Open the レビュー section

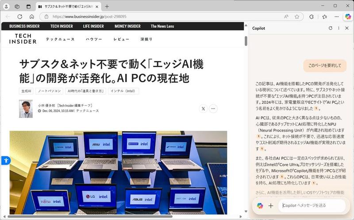tap(121, 39)
